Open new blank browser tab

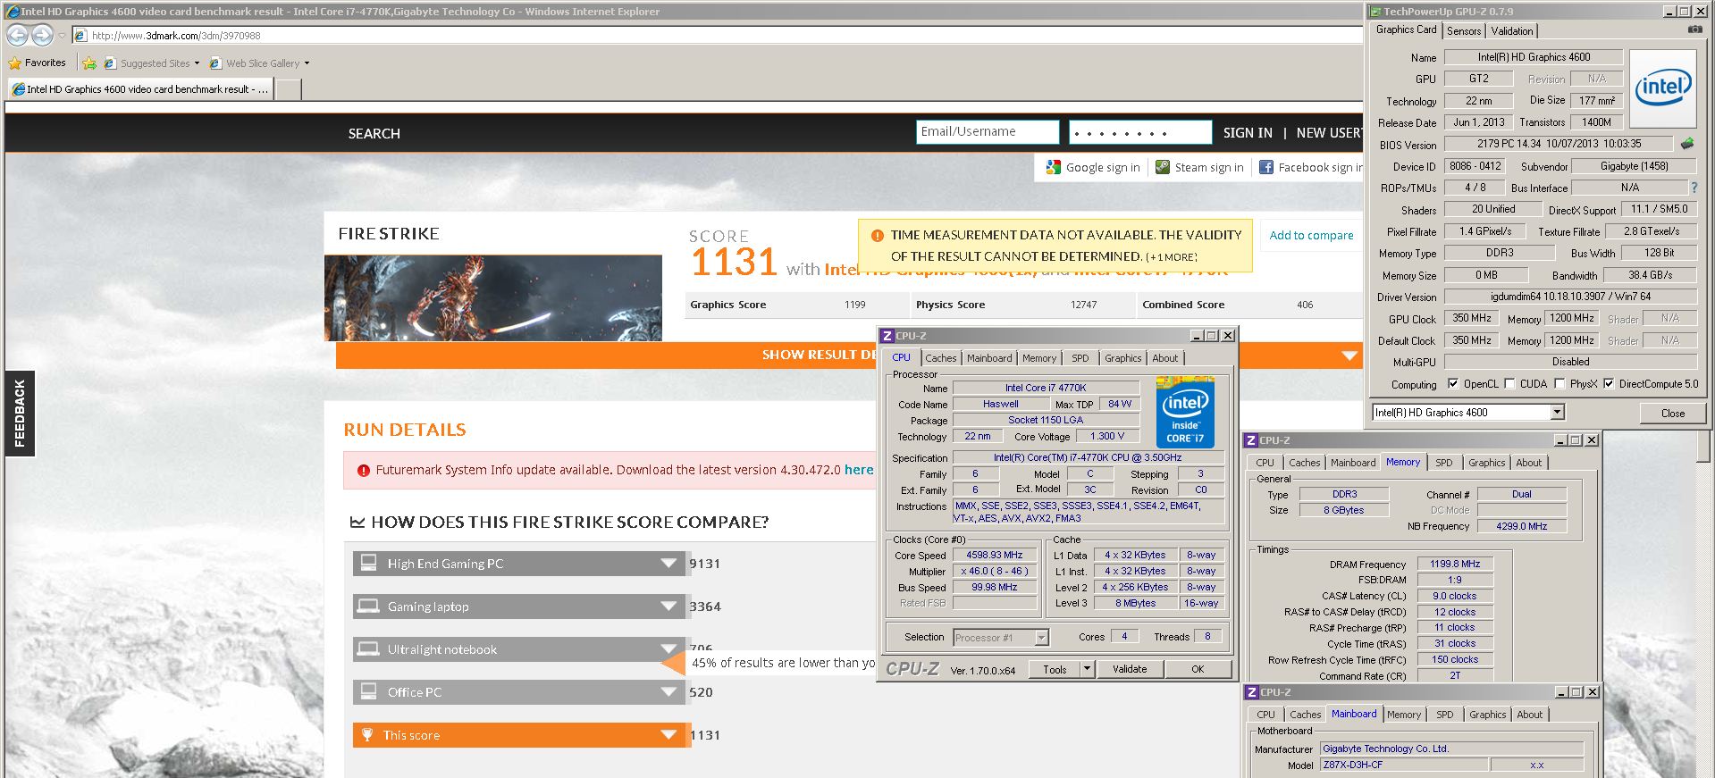pyautogui.click(x=288, y=89)
